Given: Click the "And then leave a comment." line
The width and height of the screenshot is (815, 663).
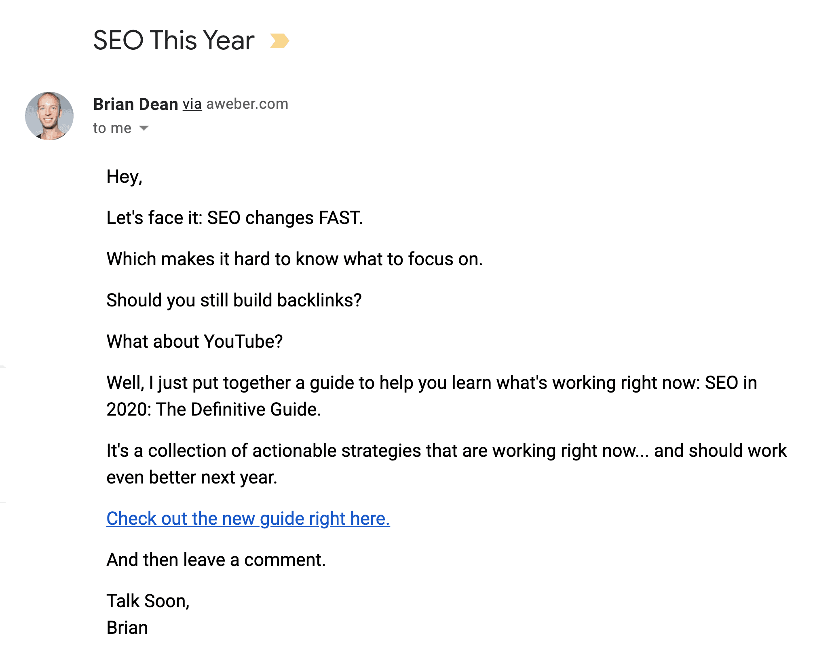Looking at the screenshot, I should 216,560.
